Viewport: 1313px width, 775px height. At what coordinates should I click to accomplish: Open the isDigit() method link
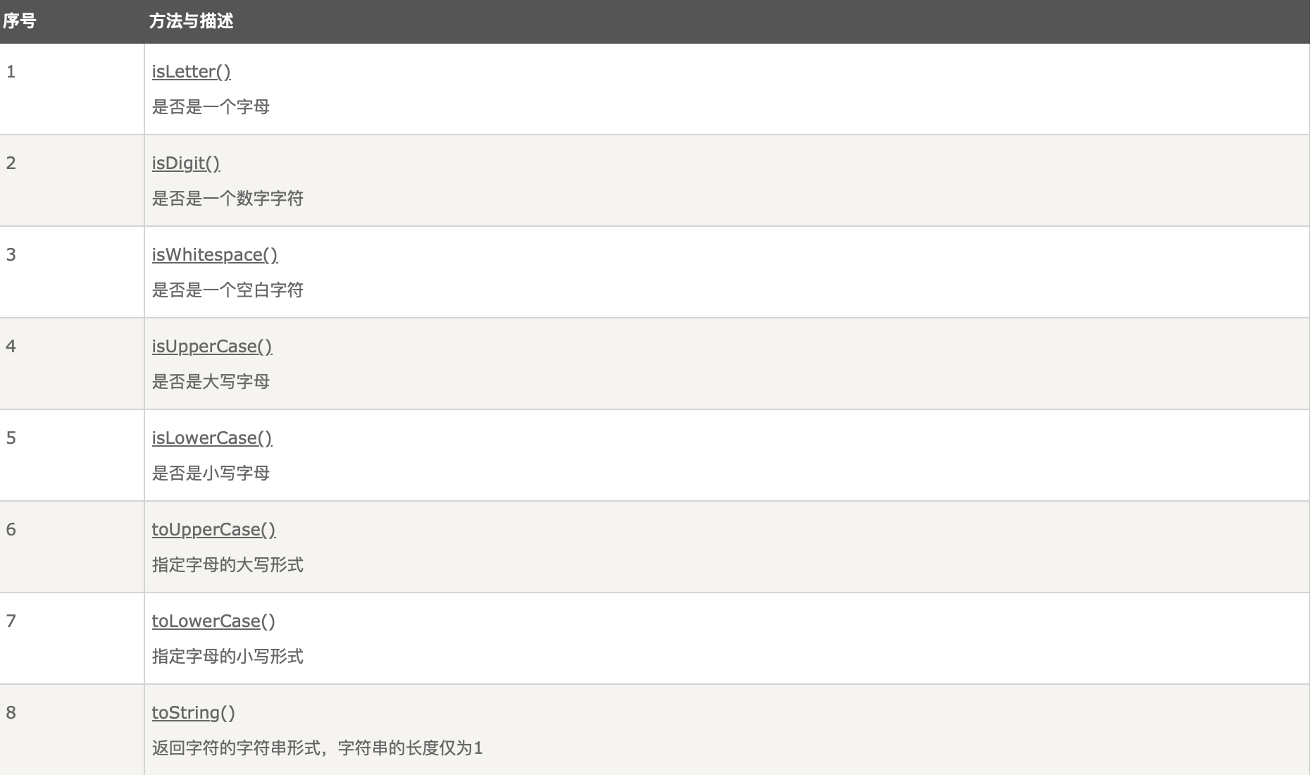coord(186,163)
